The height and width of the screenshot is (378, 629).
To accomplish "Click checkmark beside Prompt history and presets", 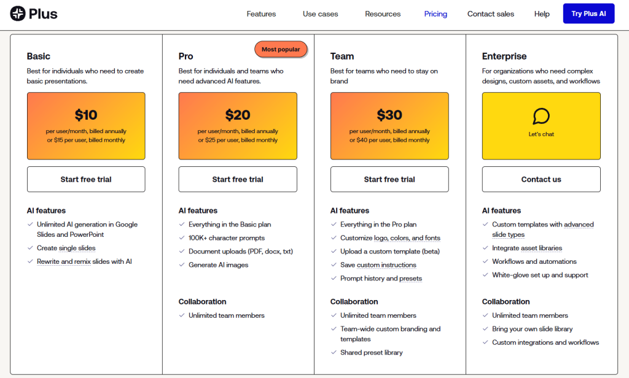I will point(334,279).
